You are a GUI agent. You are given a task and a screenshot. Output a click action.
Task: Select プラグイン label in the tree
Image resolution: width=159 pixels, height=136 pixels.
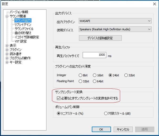[15, 50]
